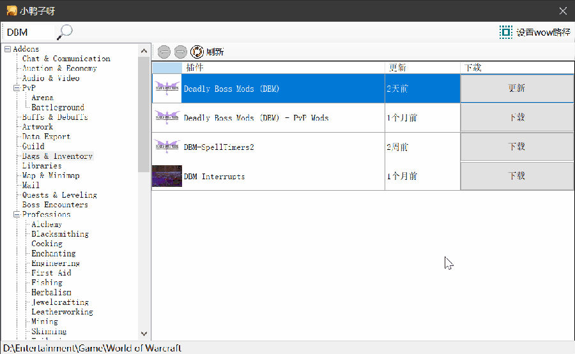575x354 pixels.
Task: Collapse the Addons tree root
Action: 7,48
